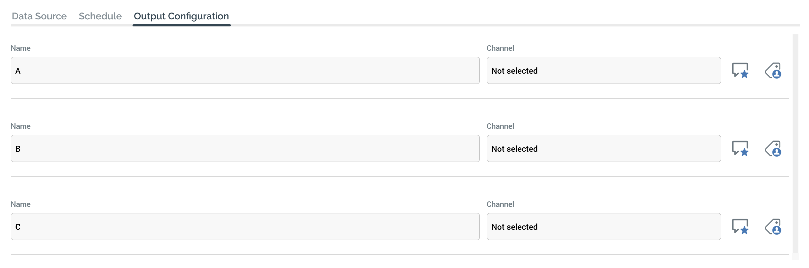Click the Name field containing C
809x268 pixels.
[x=245, y=227]
